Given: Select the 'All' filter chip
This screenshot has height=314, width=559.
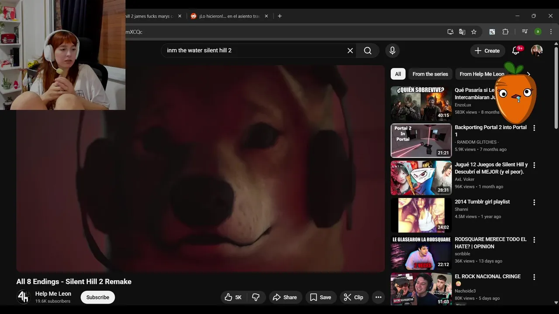Looking at the screenshot, I should 398,74.
